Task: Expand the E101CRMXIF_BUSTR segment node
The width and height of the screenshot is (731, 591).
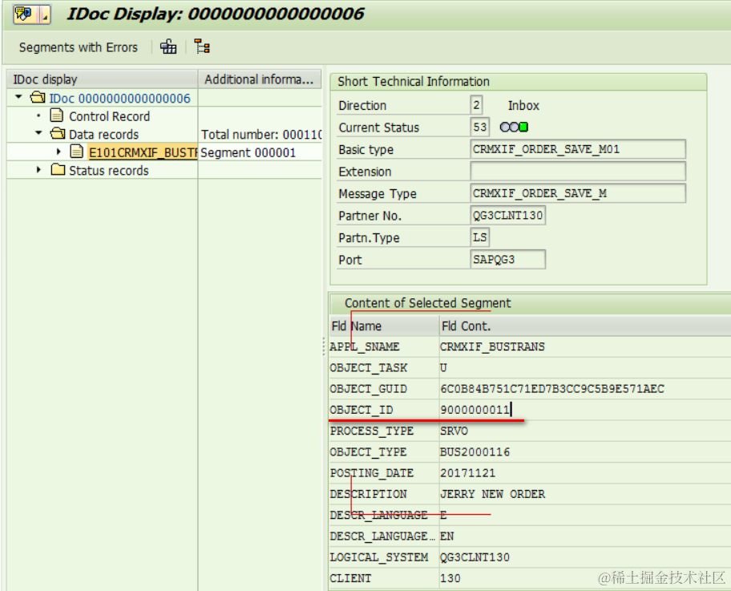Action: (59, 152)
